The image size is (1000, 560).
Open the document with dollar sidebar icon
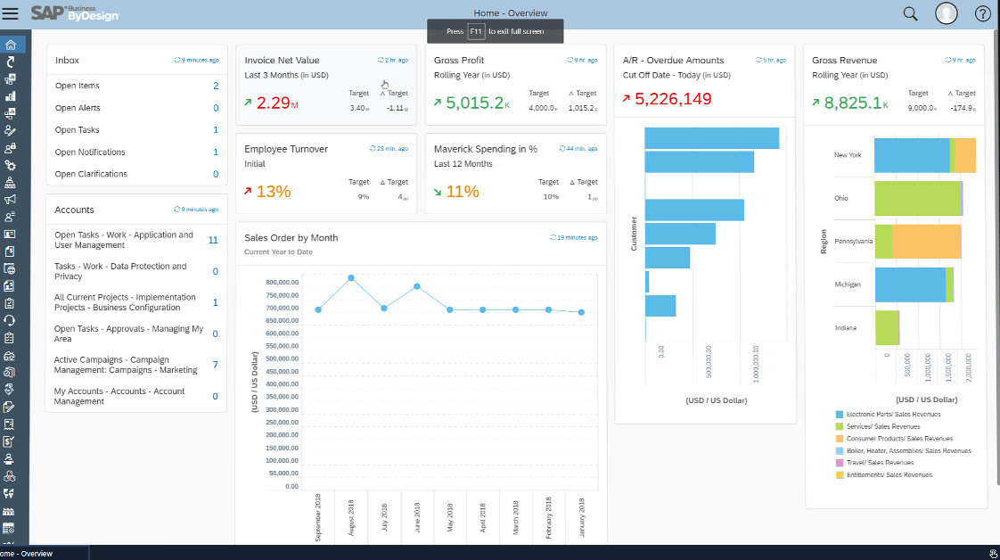tap(10, 251)
